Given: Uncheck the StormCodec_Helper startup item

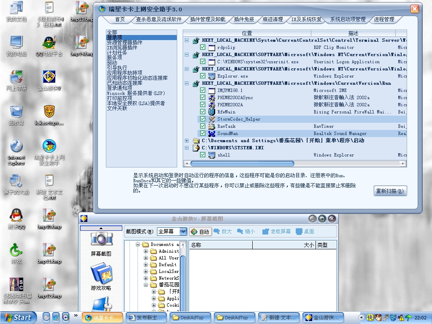Looking at the screenshot, I should coord(202,119).
